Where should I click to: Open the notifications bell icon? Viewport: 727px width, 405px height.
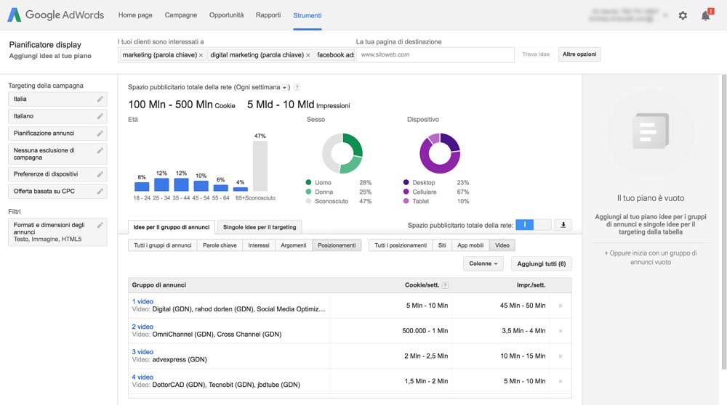click(706, 15)
